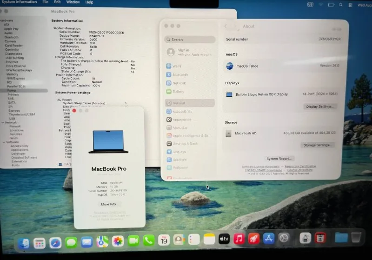The height and width of the screenshot is (260, 372).
Task: Select Applications under Software
Action: coord(20,150)
